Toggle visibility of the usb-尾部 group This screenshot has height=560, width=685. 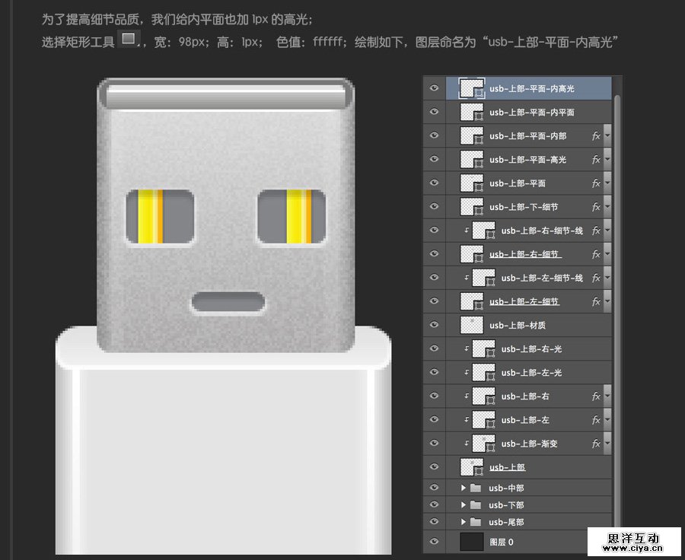tap(434, 522)
